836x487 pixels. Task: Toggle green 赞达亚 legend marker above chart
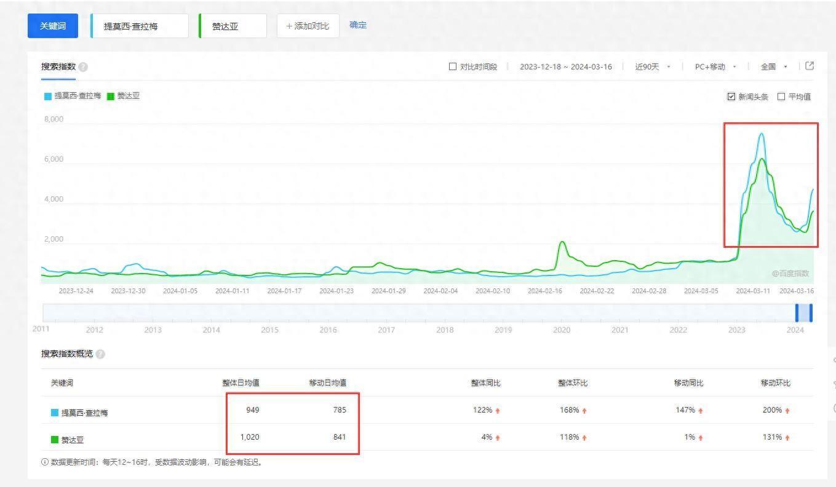click(x=111, y=97)
